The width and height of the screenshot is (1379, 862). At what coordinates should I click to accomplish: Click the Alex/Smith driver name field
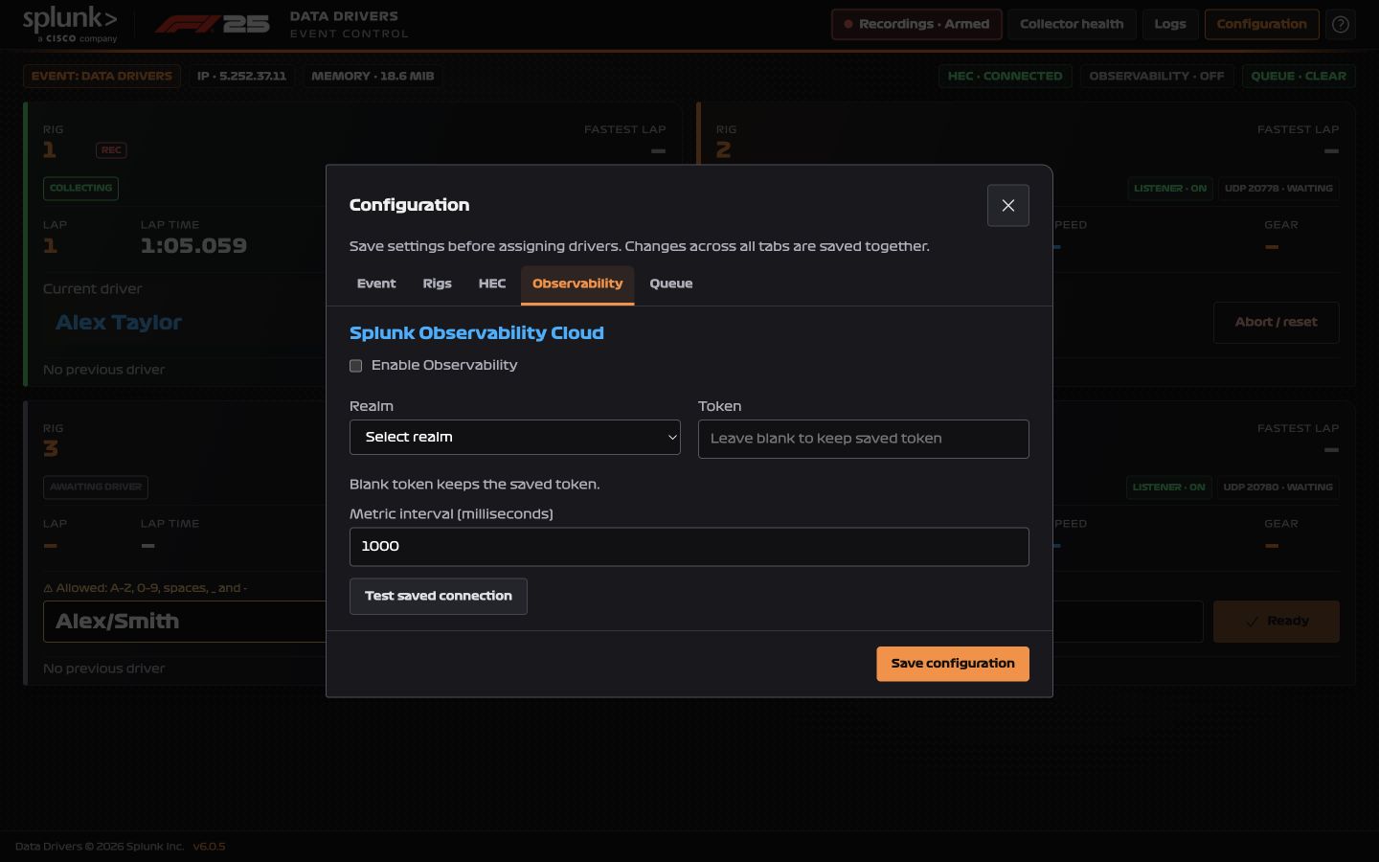pos(184,622)
